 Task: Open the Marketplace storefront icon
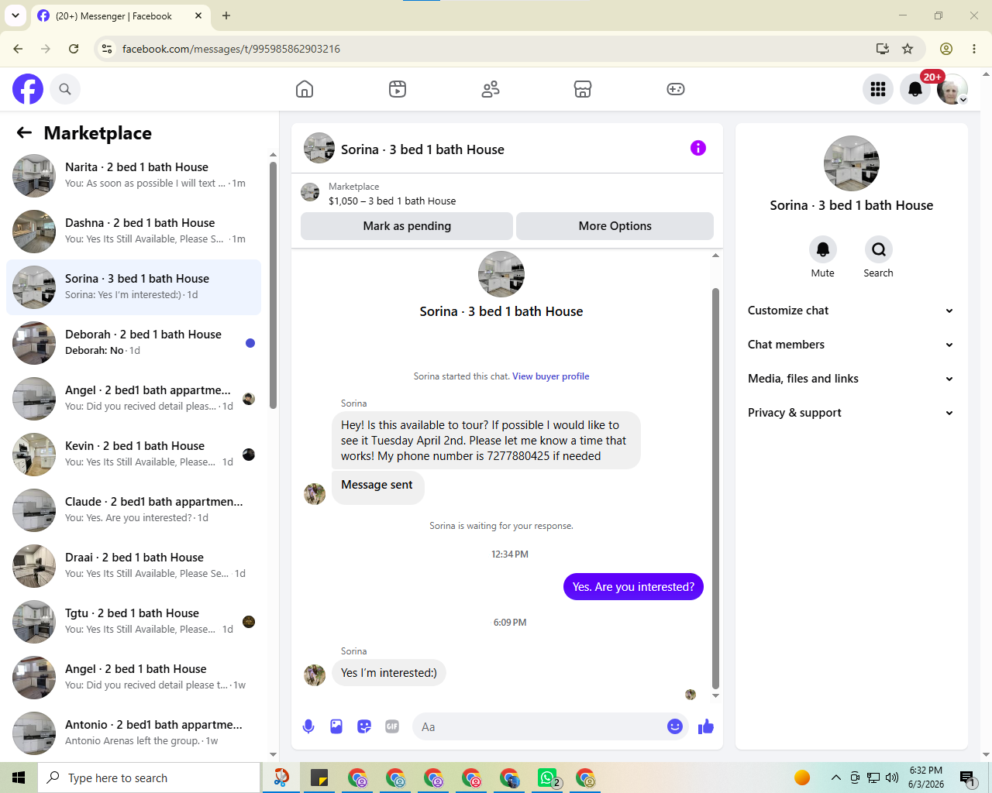click(583, 89)
